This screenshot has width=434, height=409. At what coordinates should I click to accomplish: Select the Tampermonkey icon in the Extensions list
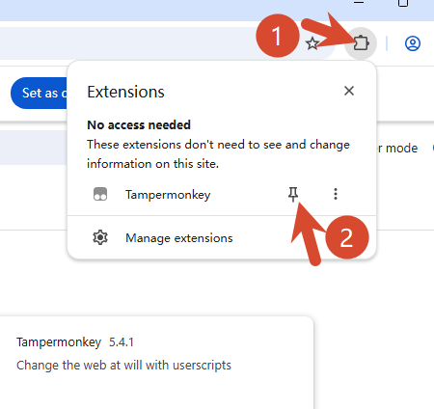tap(100, 194)
